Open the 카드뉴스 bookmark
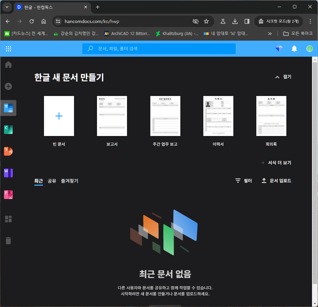 click(x=26, y=34)
